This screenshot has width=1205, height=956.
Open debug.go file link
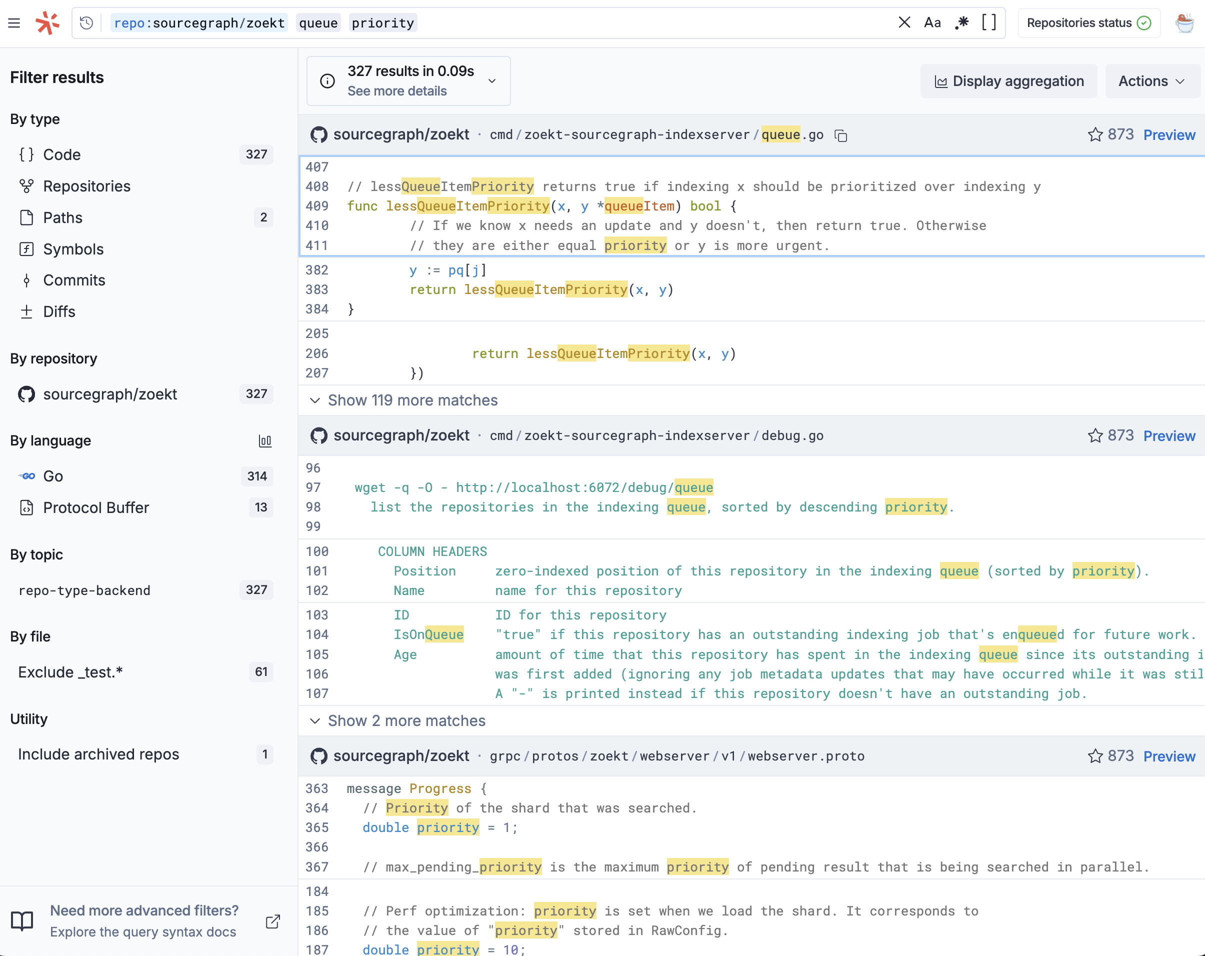656,435
